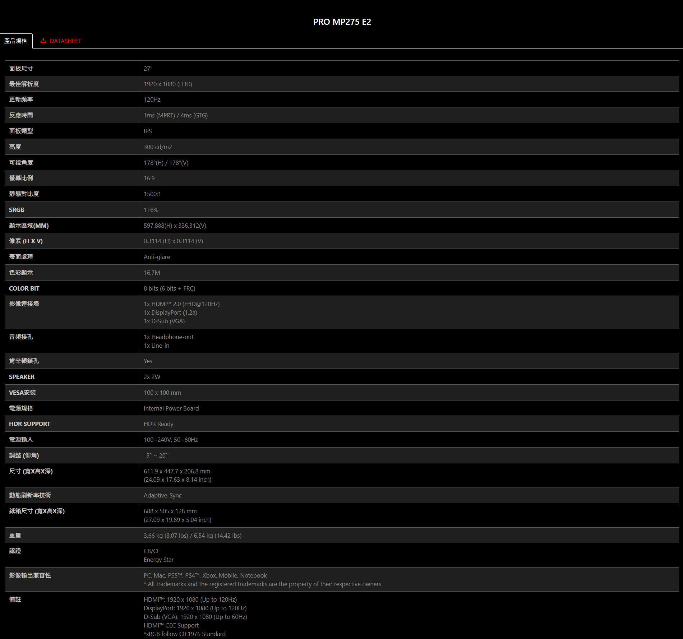Select the 1x HDMI 2.0 (FHD@120Hz) line

pyautogui.click(x=181, y=304)
